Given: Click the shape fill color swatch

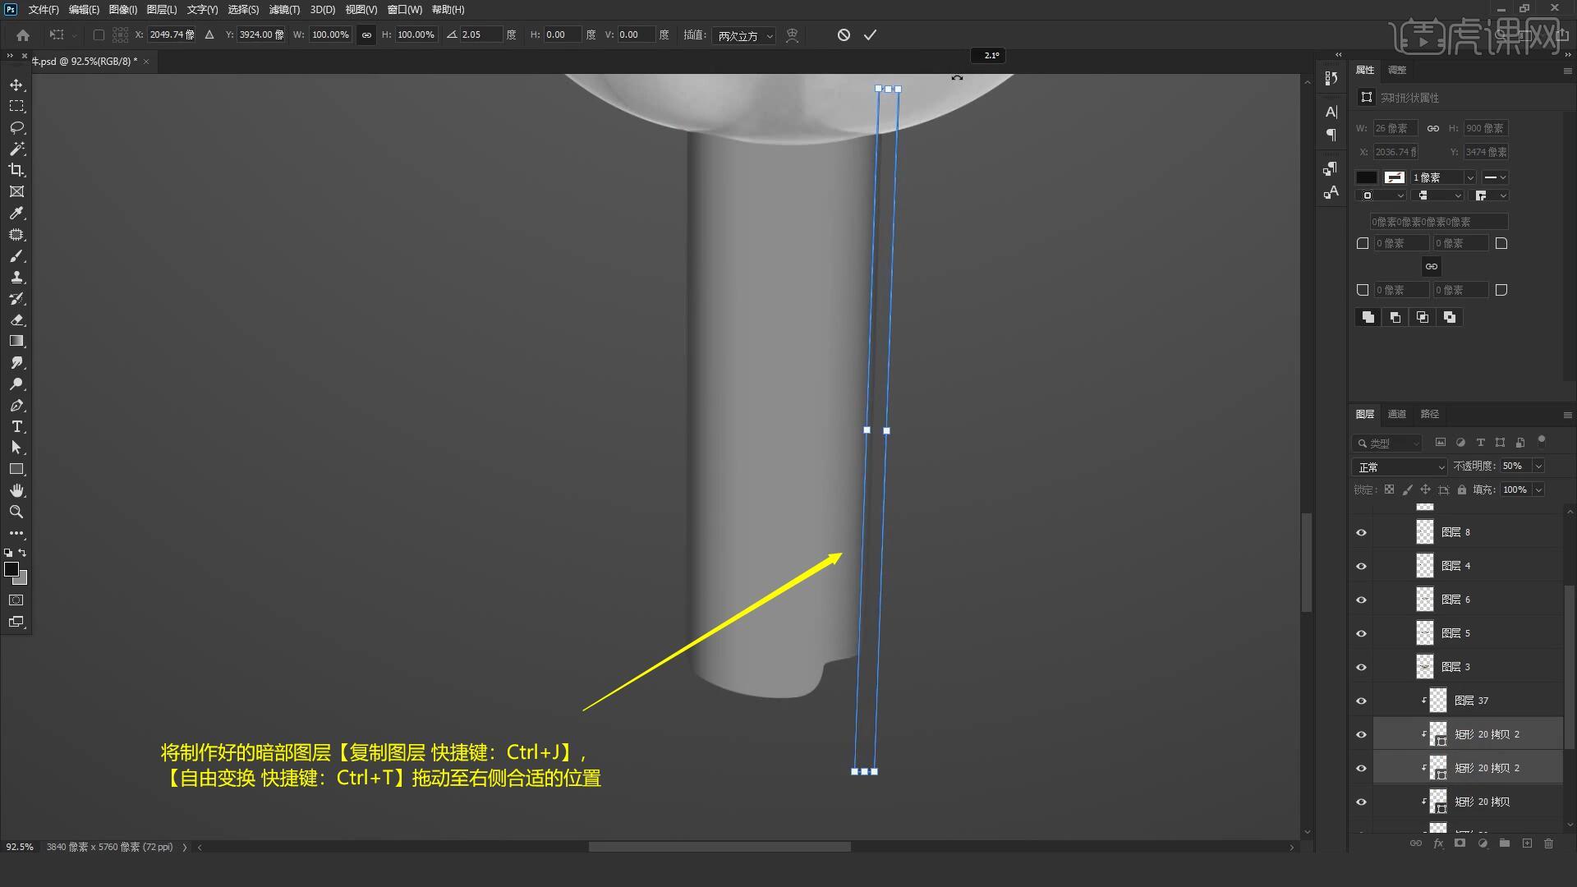Looking at the screenshot, I should tap(1366, 177).
